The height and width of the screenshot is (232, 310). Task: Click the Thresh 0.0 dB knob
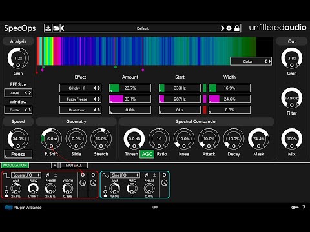point(134,139)
